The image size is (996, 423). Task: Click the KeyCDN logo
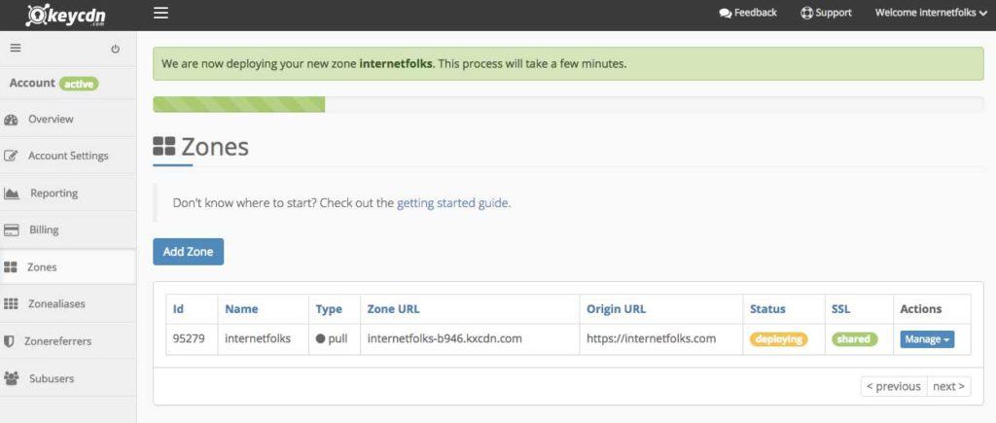pos(67,15)
